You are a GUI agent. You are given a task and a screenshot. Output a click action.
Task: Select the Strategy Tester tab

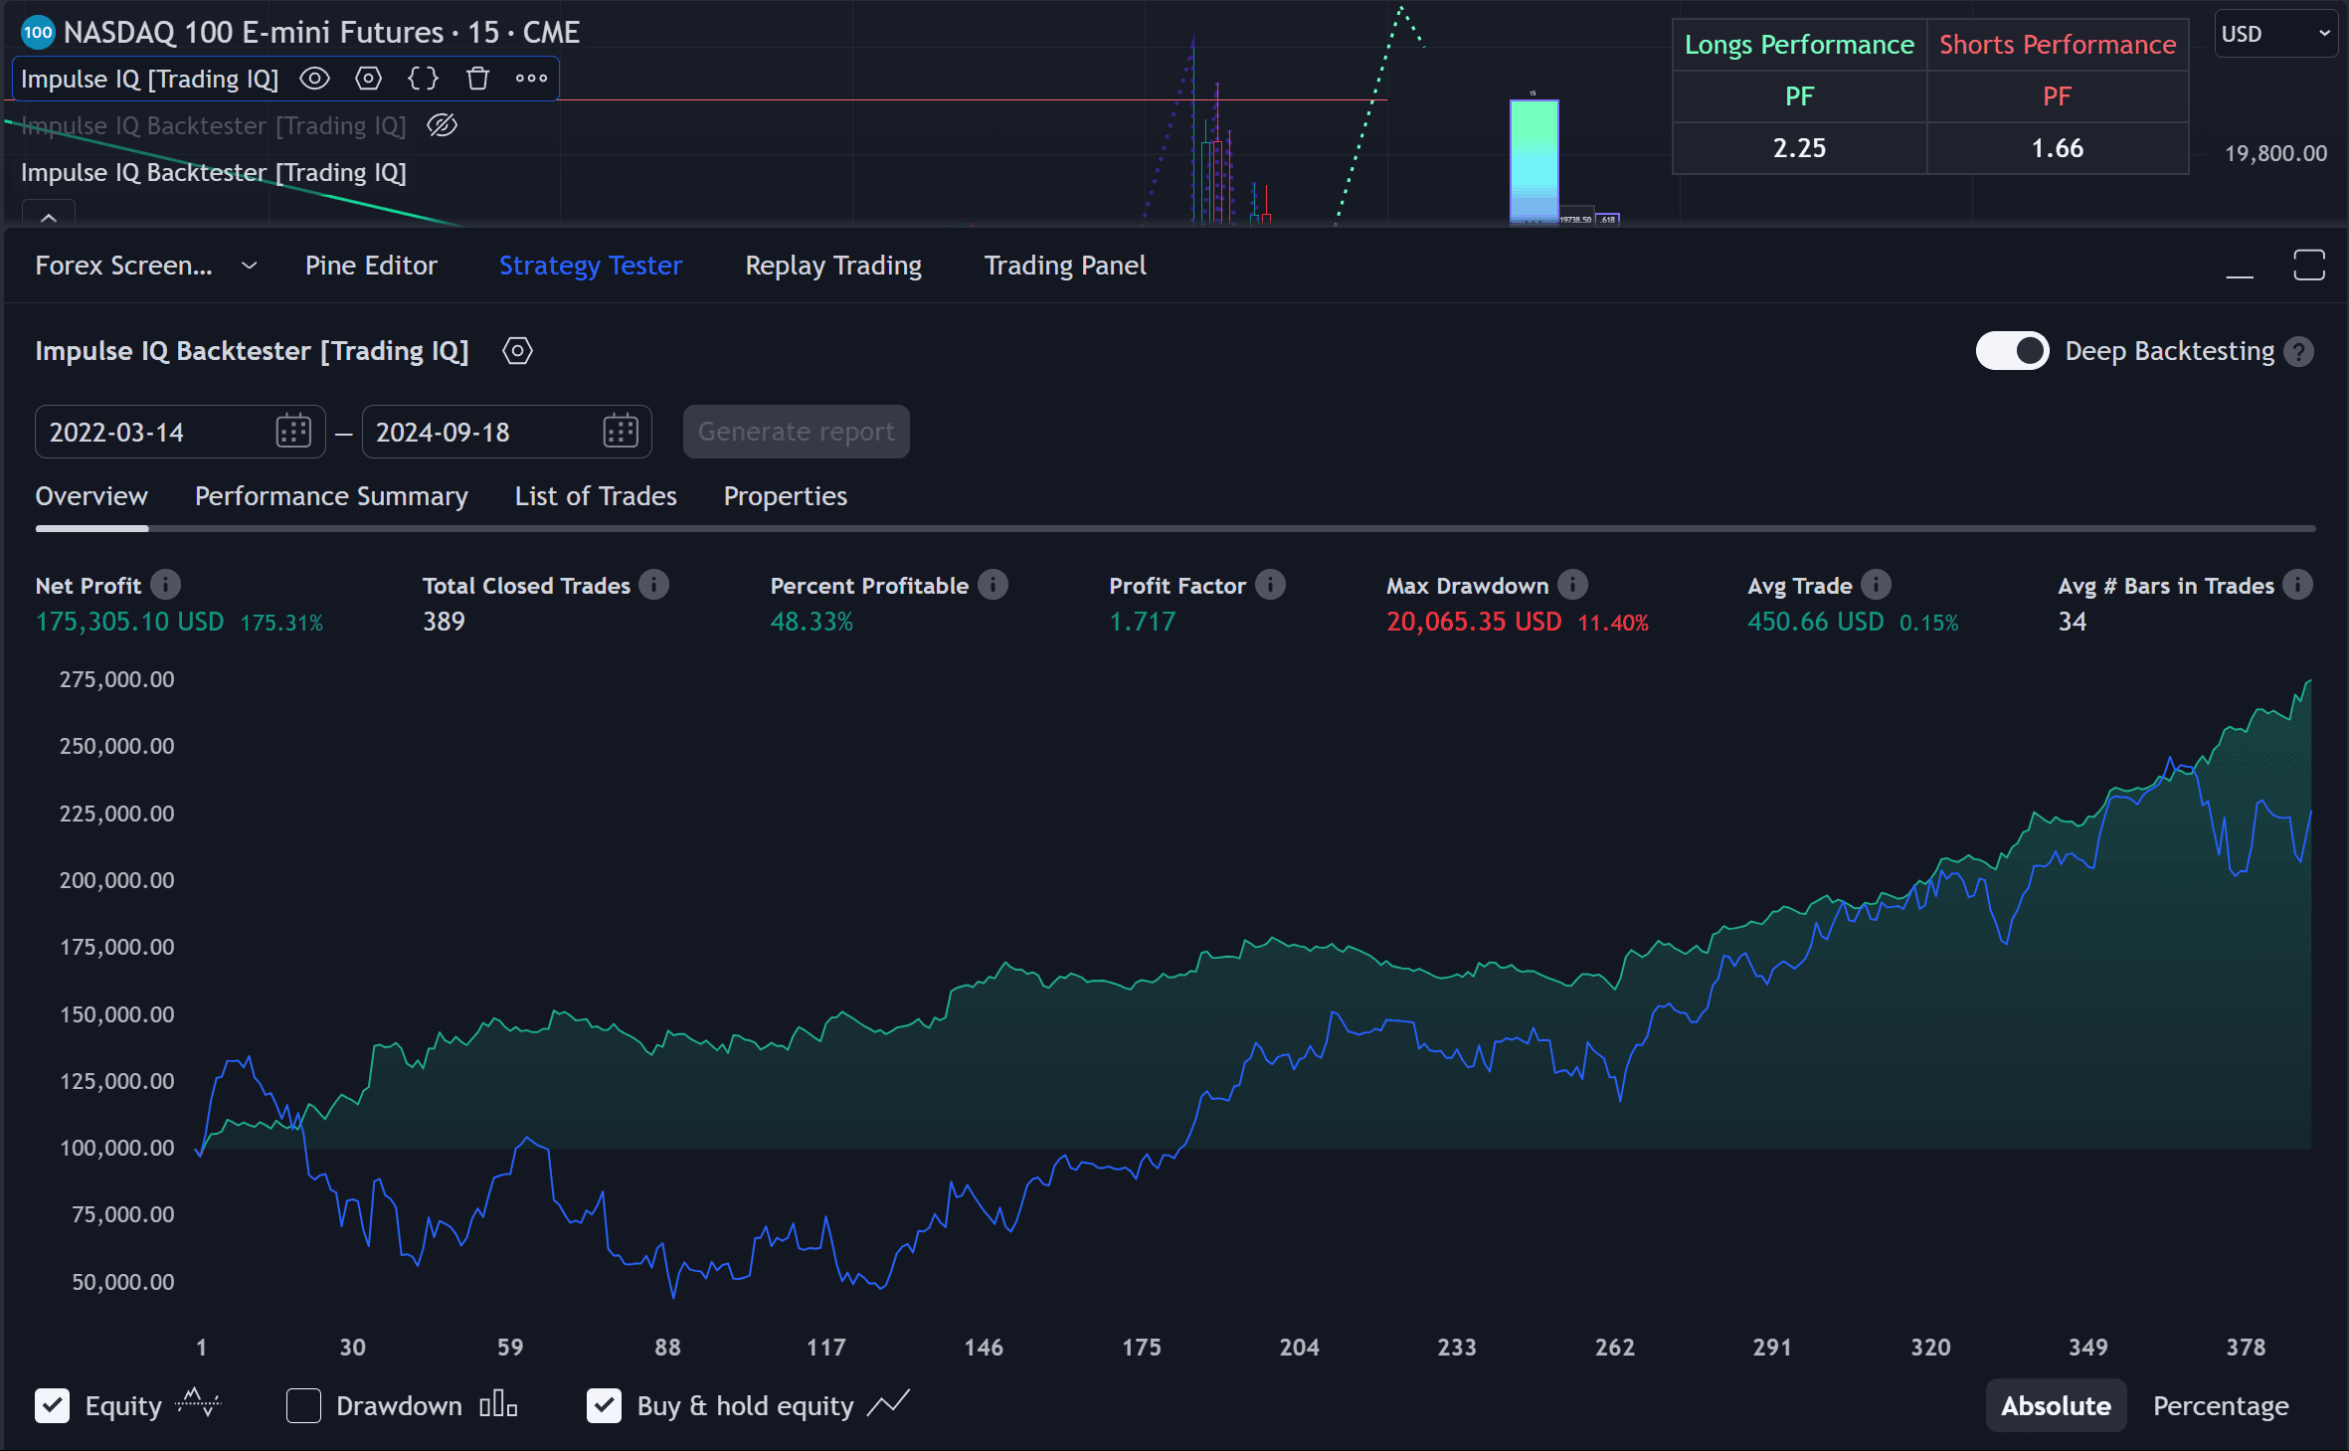coord(591,266)
